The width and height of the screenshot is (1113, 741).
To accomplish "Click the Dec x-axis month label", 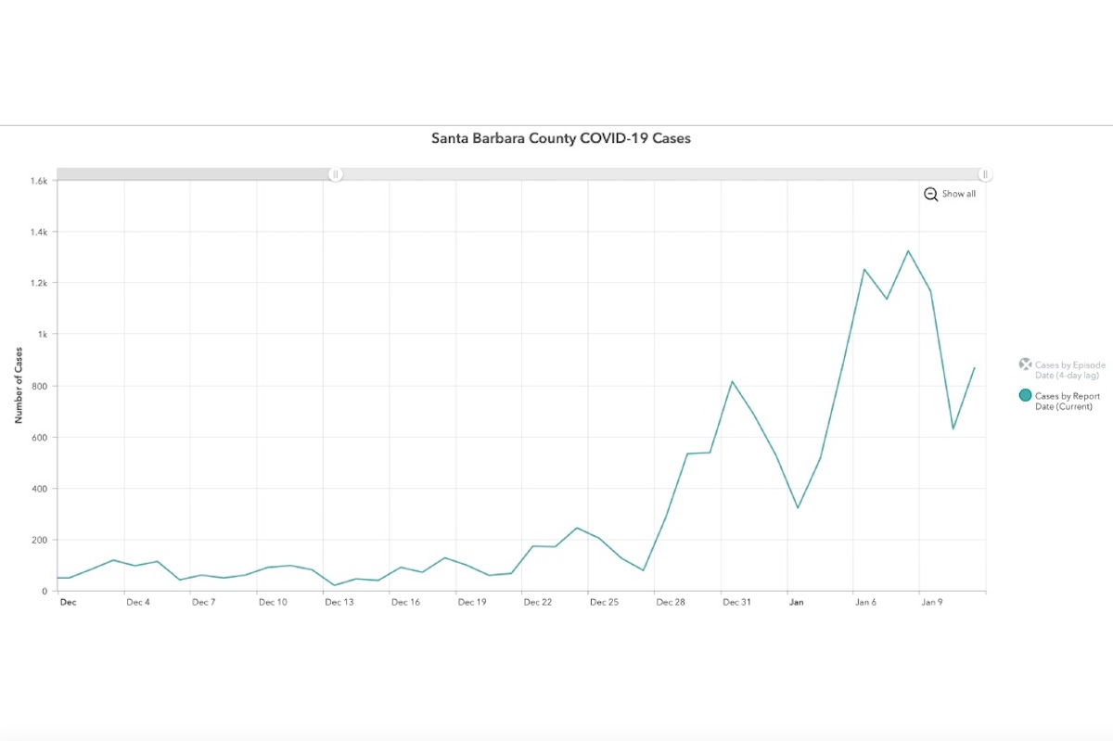I will click(68, 602).
